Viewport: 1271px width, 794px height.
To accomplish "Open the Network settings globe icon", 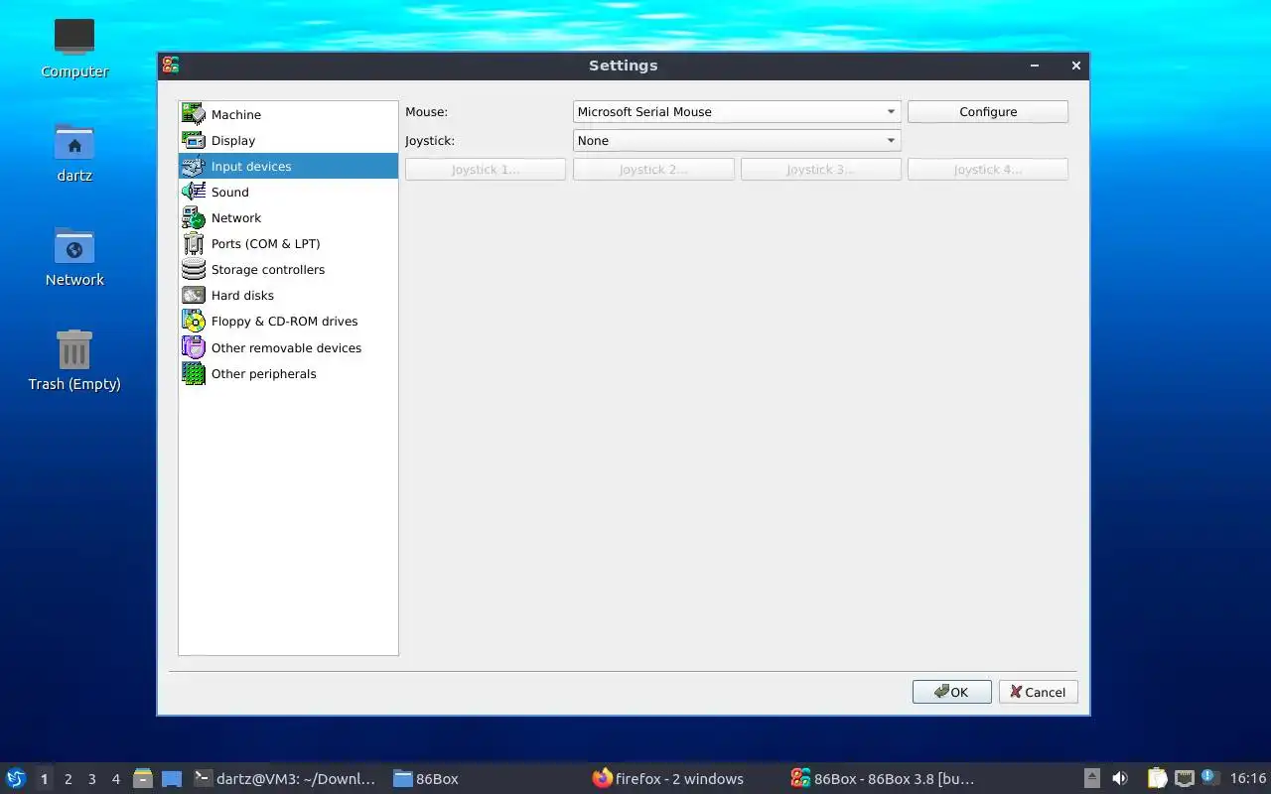I will pyautogui.click(x=194, y=217).
